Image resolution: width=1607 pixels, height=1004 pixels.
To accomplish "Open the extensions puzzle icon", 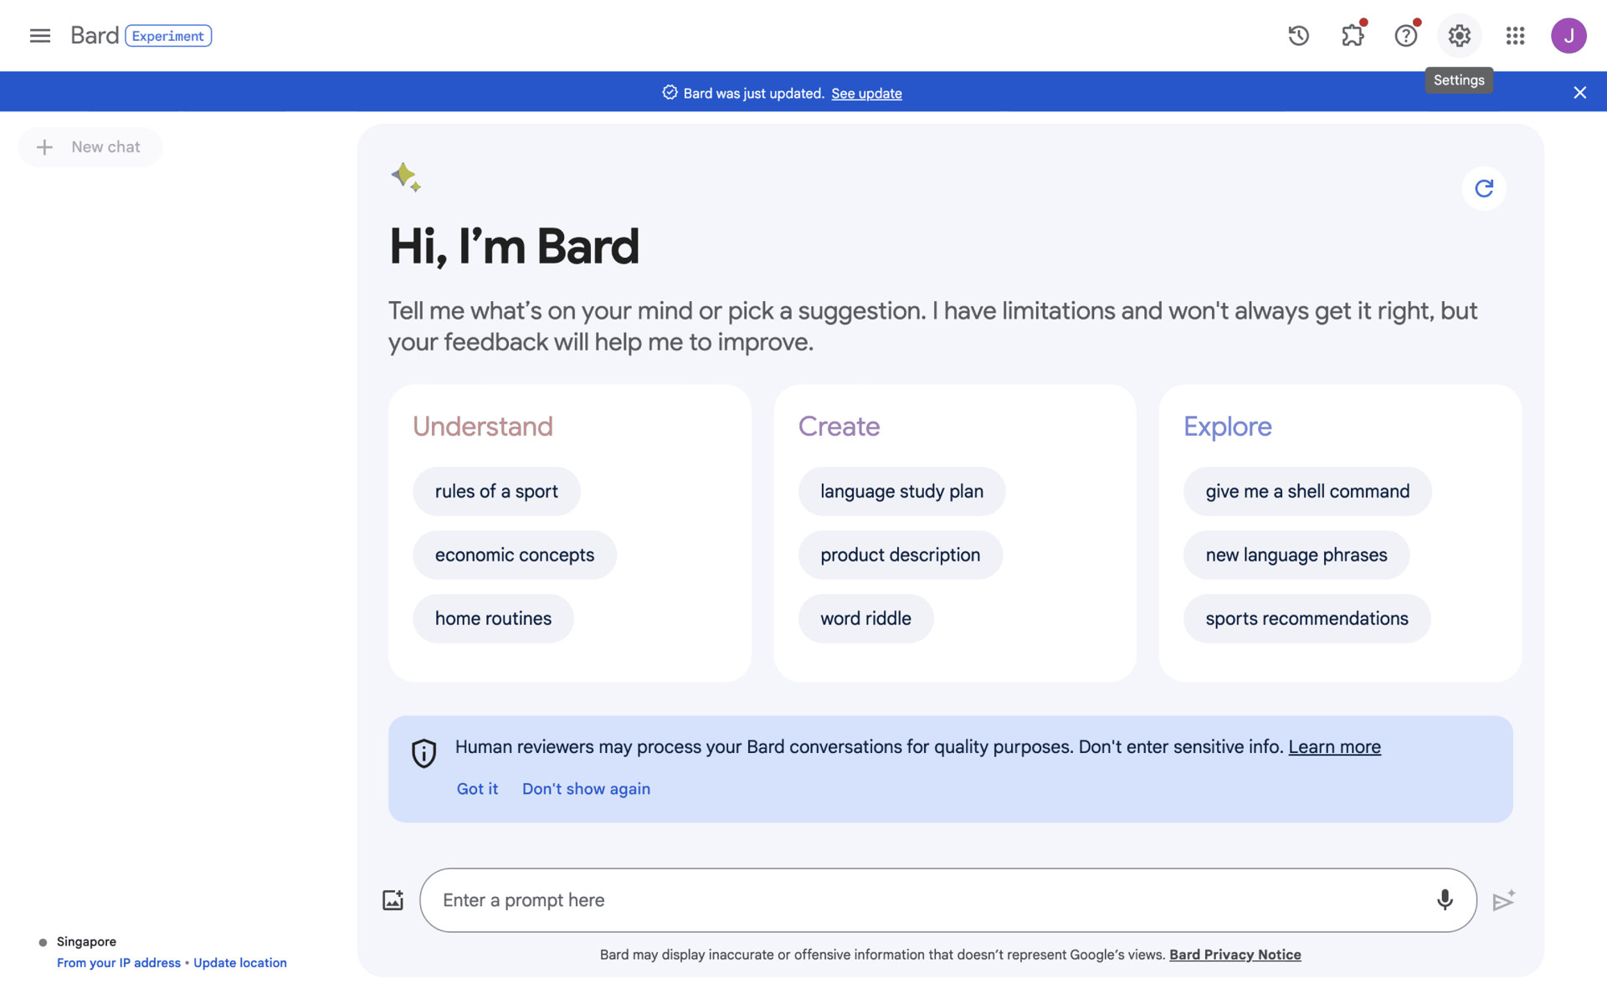I will point(1353,36).
